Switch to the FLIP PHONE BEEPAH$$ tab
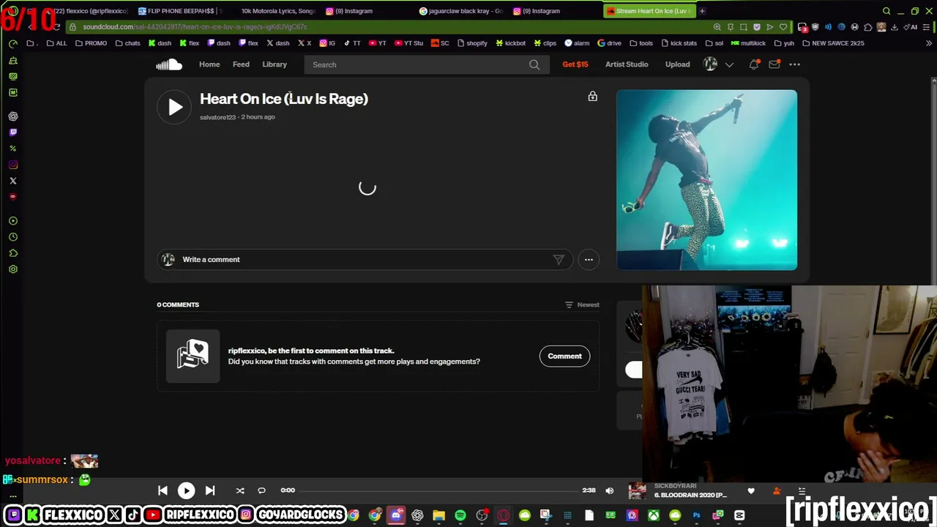 pyautogui.click(x=179, y=11)
